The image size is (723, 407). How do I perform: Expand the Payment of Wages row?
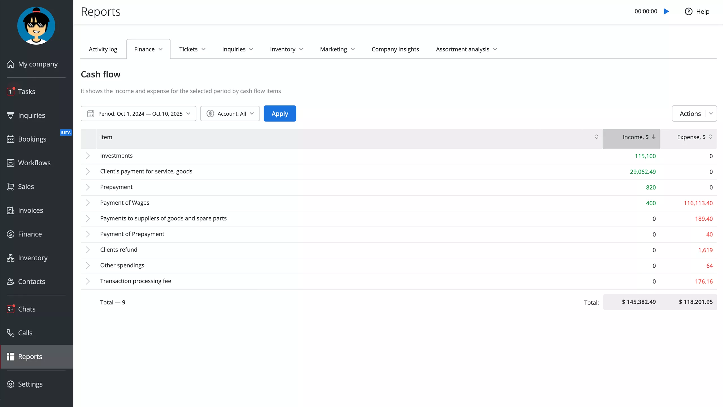tap(88, 203)
